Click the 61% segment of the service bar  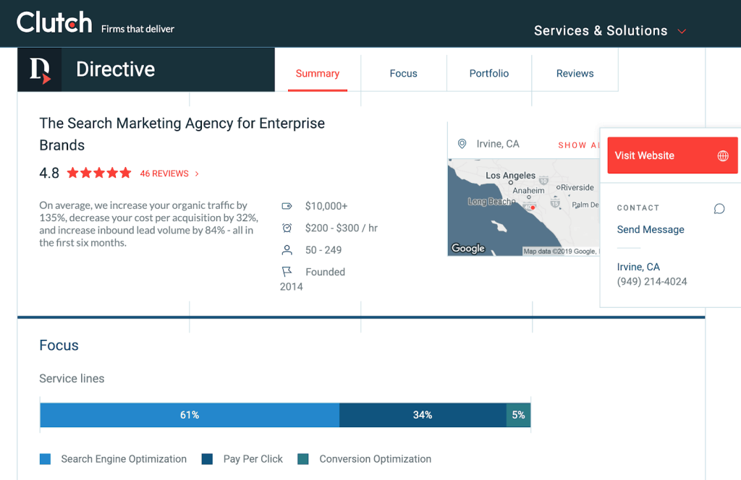pos(190,415)
